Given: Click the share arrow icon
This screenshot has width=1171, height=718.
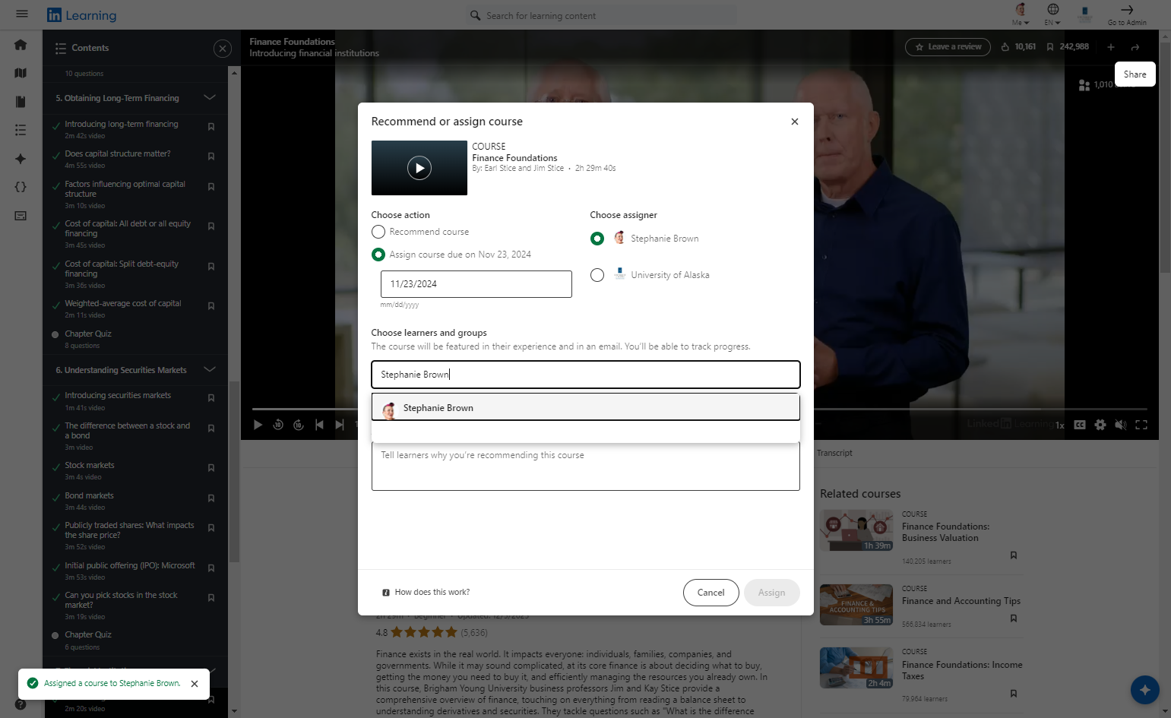Looking at the screenshot, I should tap(1135, 47).
